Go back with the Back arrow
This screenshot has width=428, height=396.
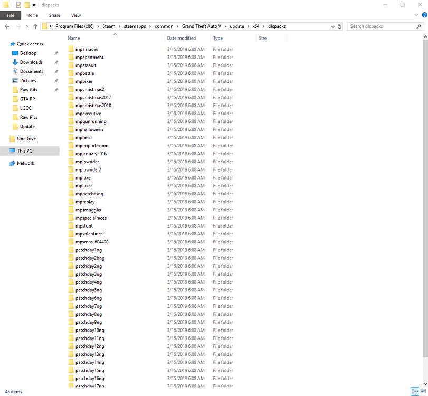point(7,26)
